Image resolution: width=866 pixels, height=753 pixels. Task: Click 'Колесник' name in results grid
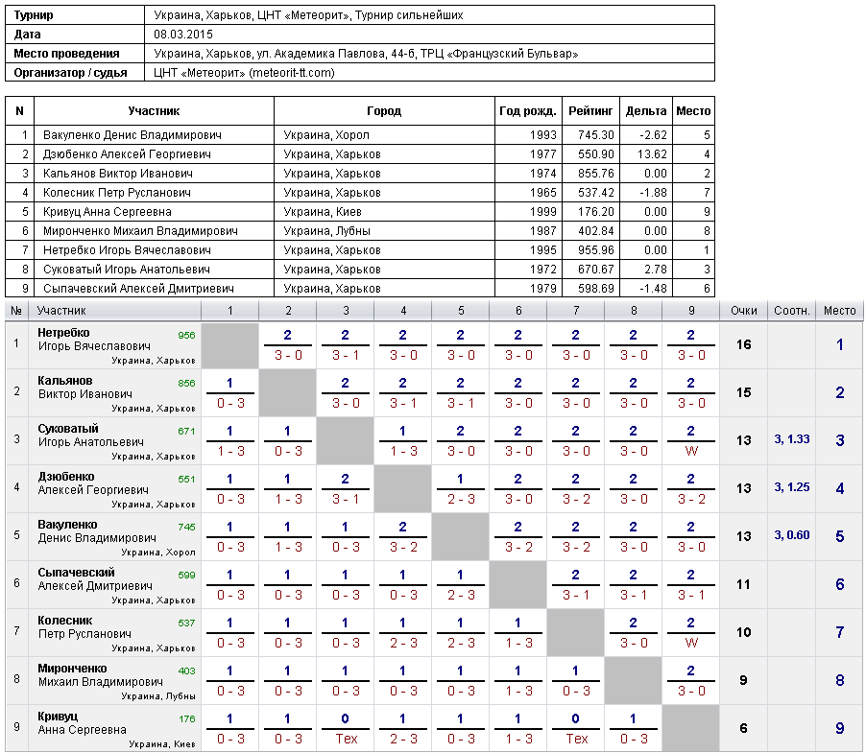click(x=65, y=621)
